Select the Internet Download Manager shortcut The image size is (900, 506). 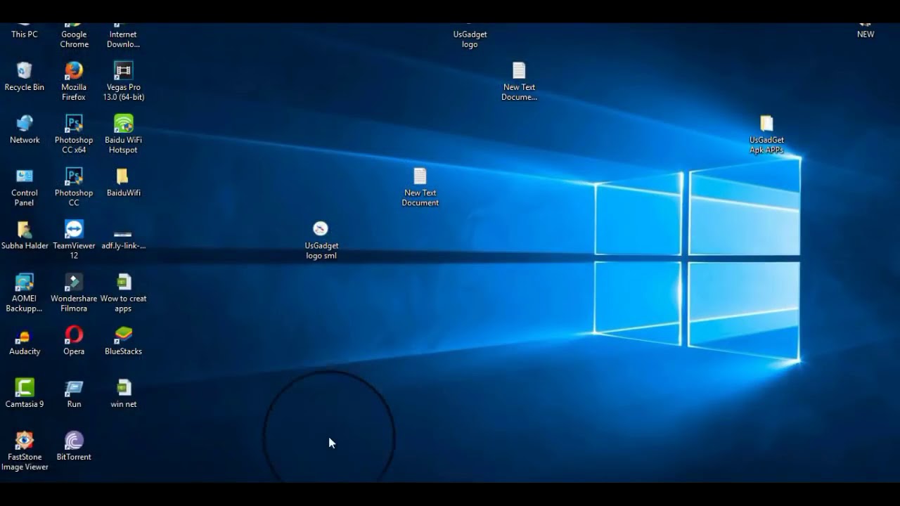point(123,36)
